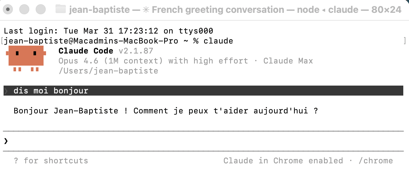409x194 pixels.
Task: Click the input prompt chevron
Action: [6, 141]
